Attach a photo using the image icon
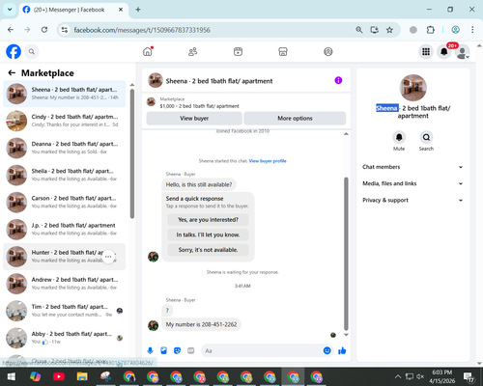483x386 pixels. 163,350
